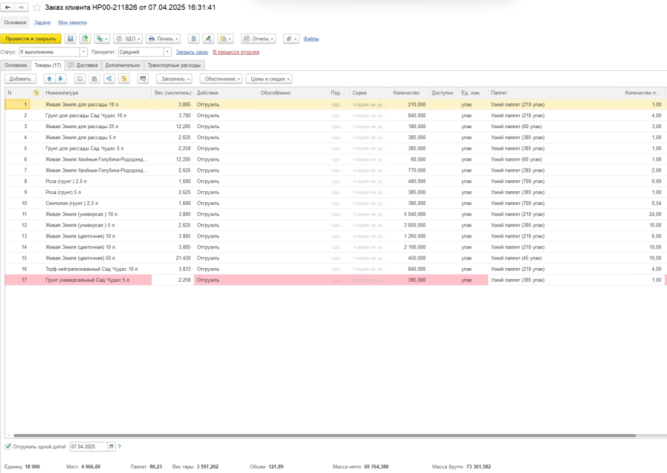Click the Закрыть заказ link
This screenshot has height=473, width=667.
[192, 52]
